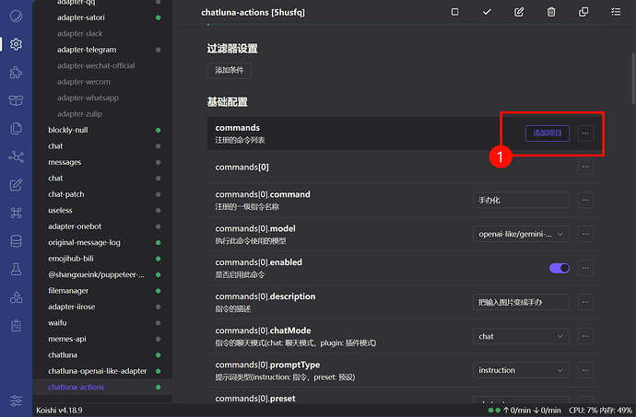Click the 添加条件 filter button

[x=229, y=71]
